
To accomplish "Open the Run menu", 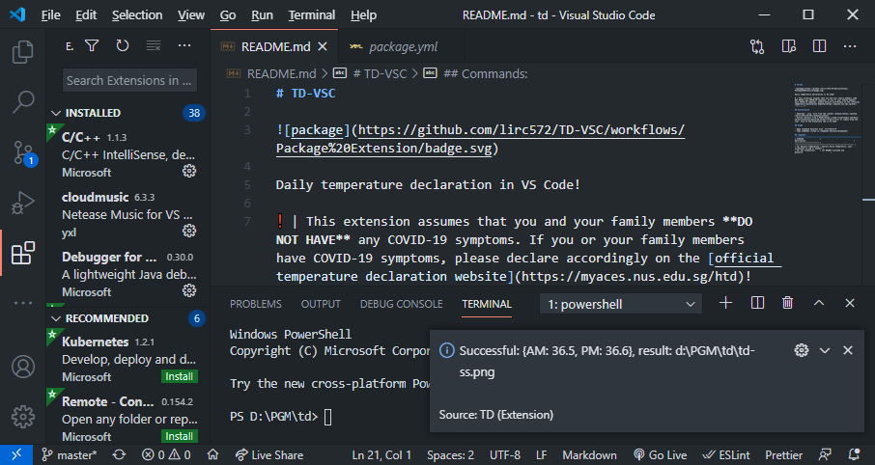I will click(263, 15).
